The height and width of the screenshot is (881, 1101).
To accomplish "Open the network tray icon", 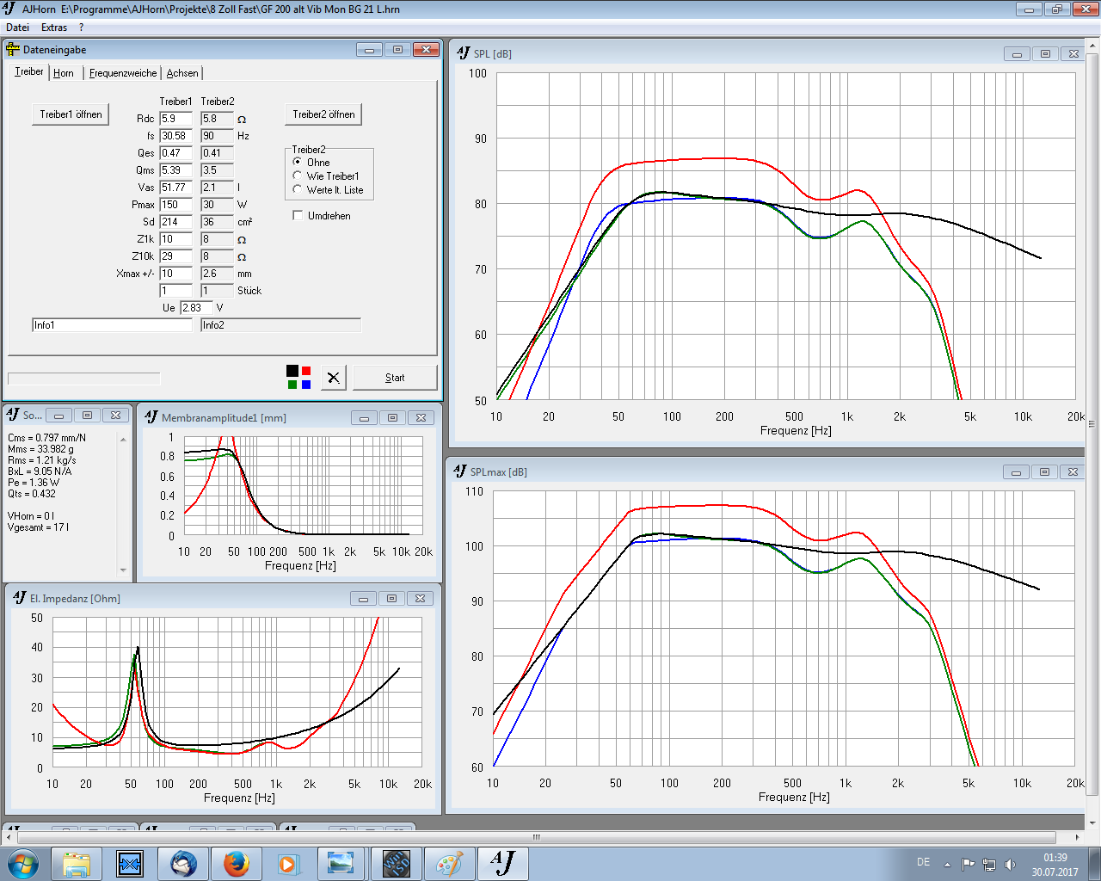I will pyautogui.click(x=989, y=864).
